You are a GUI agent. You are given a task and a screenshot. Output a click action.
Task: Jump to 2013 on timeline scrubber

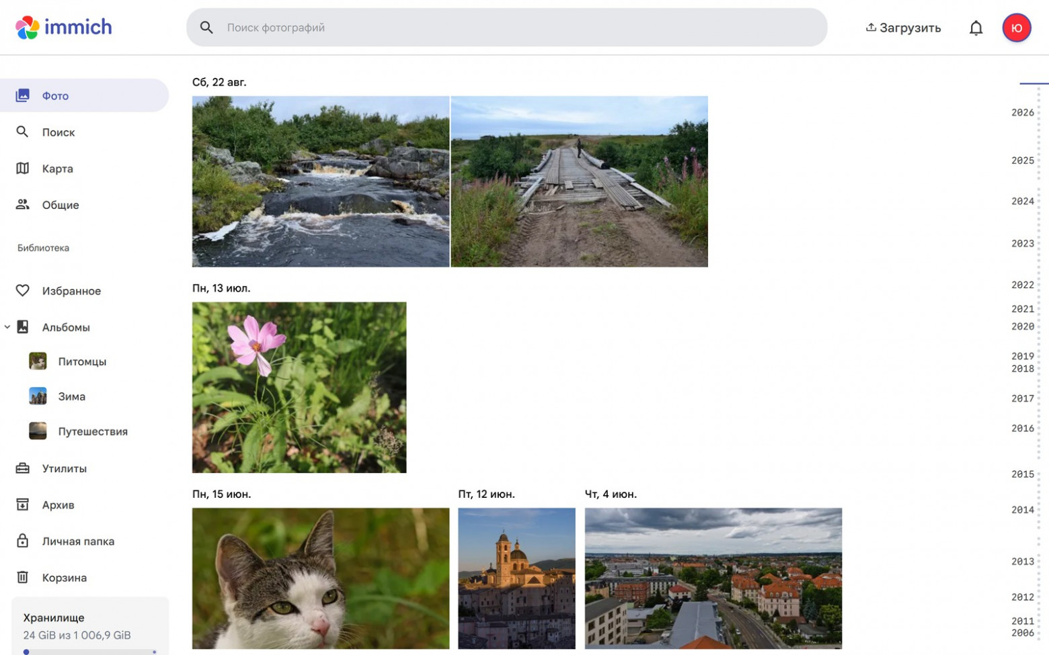click(1023, 562)
